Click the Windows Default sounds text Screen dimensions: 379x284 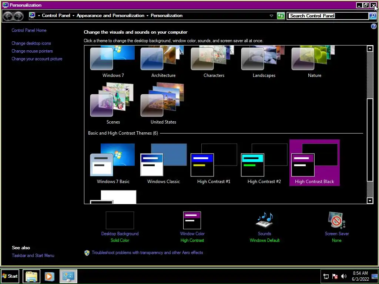(x=264, y=240)
